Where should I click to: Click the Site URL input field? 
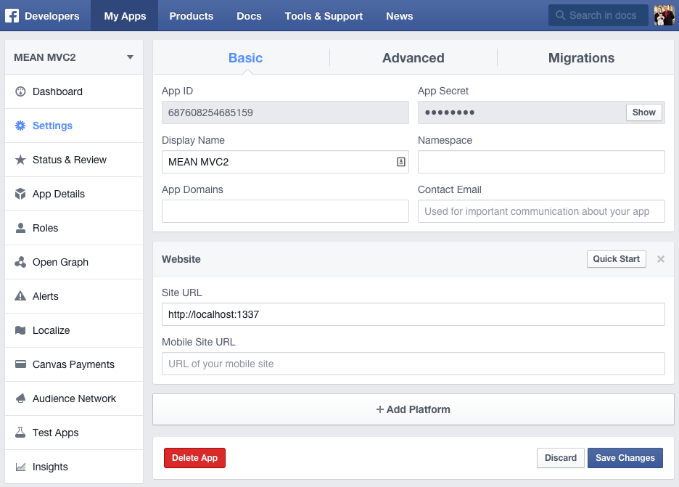(413, 314)
